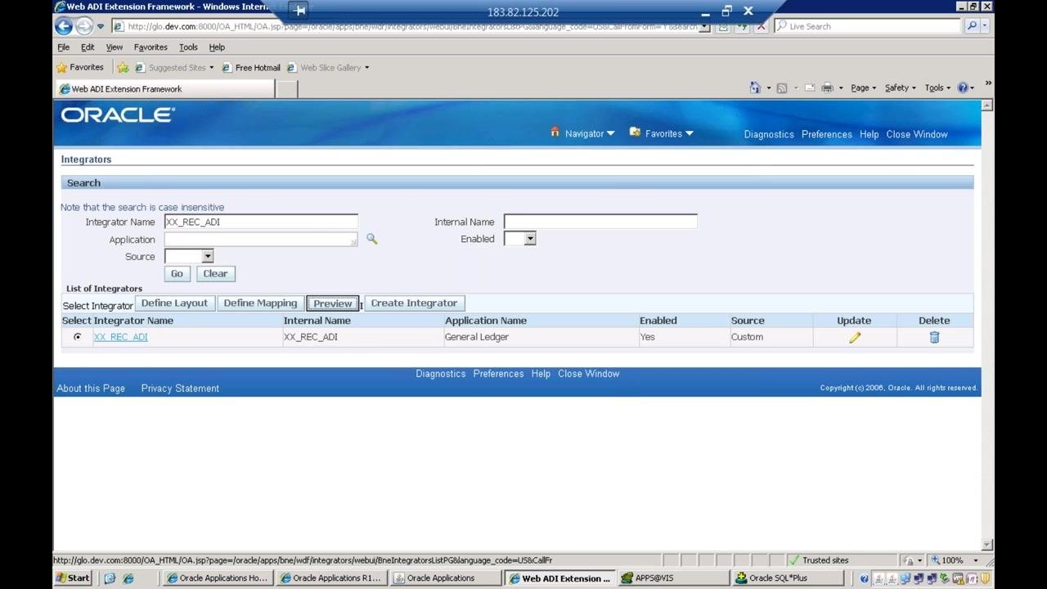Click the Add to Favorites Bar icon
Image resolution: width=1047 pixels, height=589 pixels.
[123, 68]
